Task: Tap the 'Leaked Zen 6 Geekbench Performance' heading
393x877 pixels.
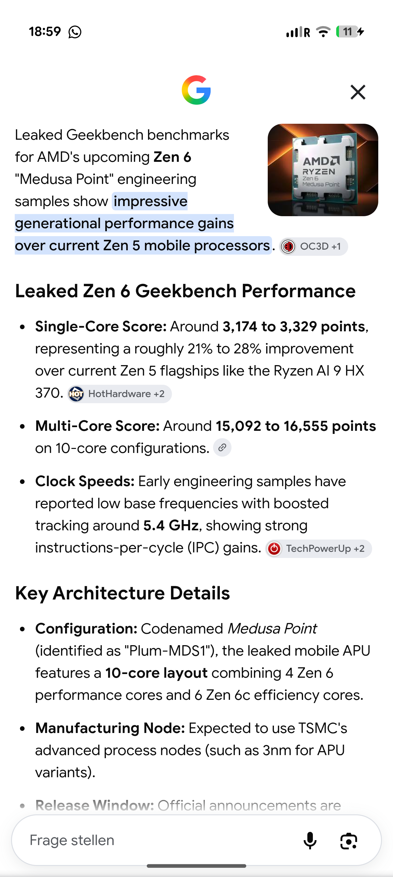Action: tap(185, 291)
